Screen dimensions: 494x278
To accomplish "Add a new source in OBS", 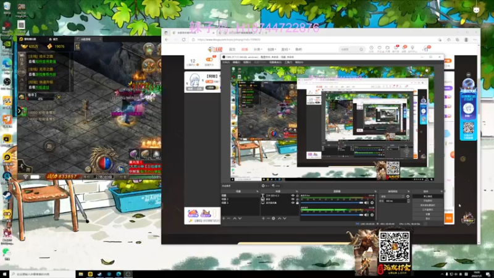I will point(264,218).
